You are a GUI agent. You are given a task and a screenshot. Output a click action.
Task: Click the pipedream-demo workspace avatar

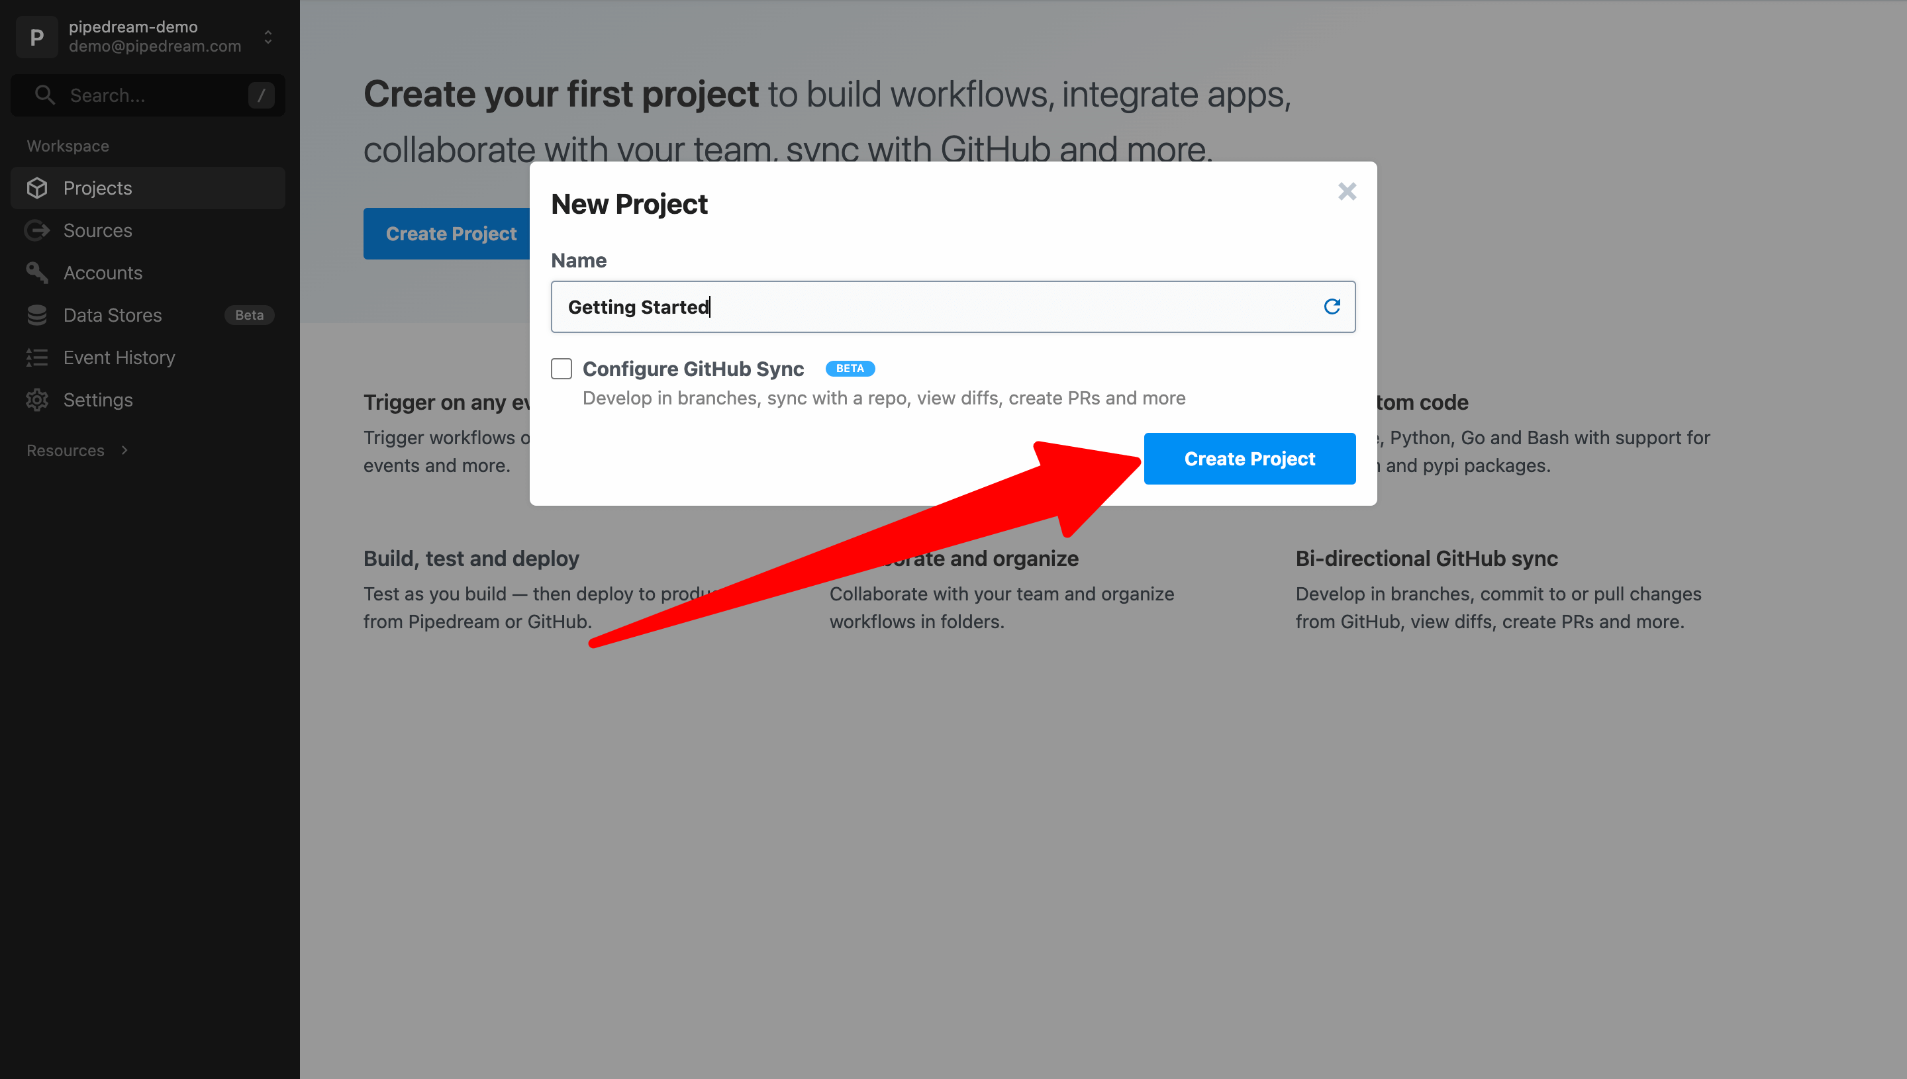click(x=36, y=36)
